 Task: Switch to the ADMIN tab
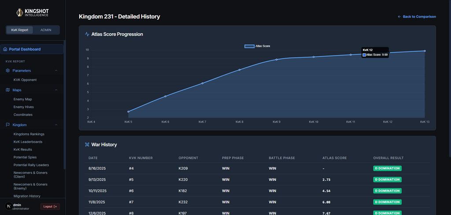(46, 30)
